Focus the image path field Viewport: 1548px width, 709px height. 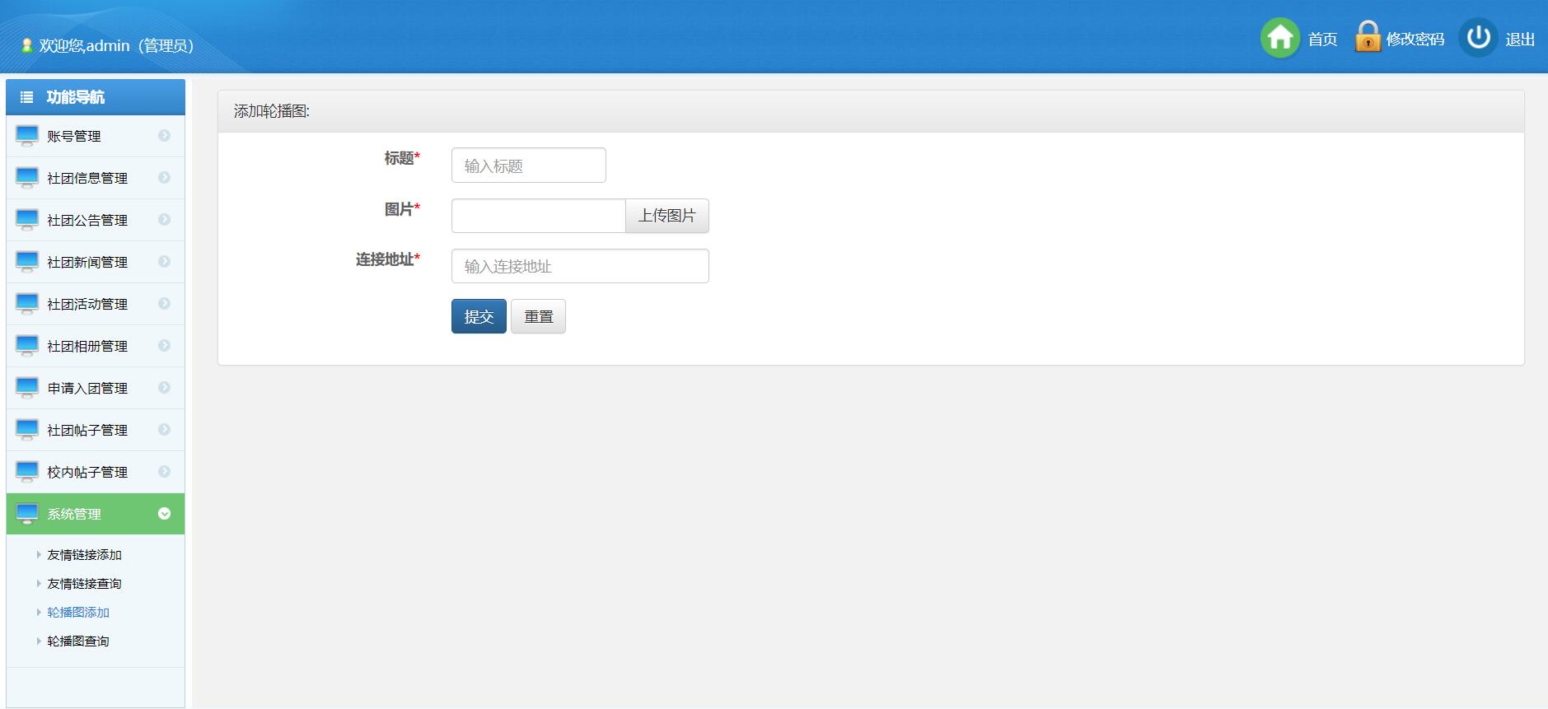point(539,216)
